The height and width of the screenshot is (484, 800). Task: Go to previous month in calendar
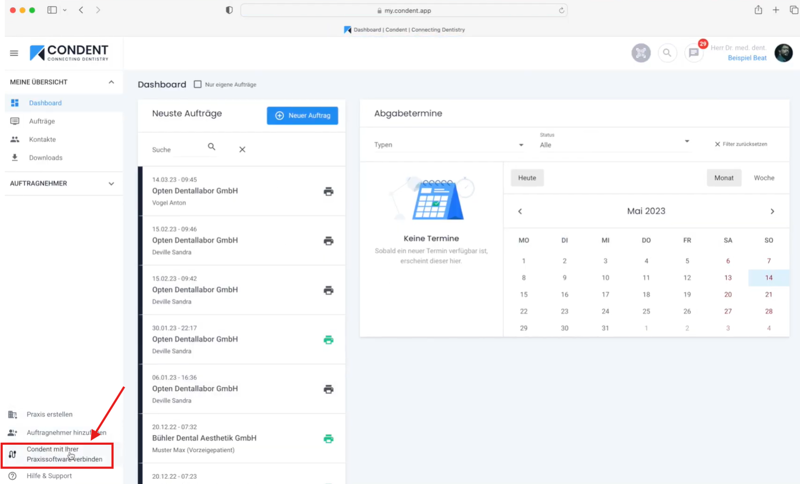pos(520,211)
